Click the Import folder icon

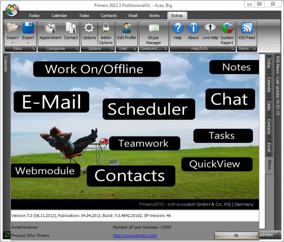coord(12,28)
